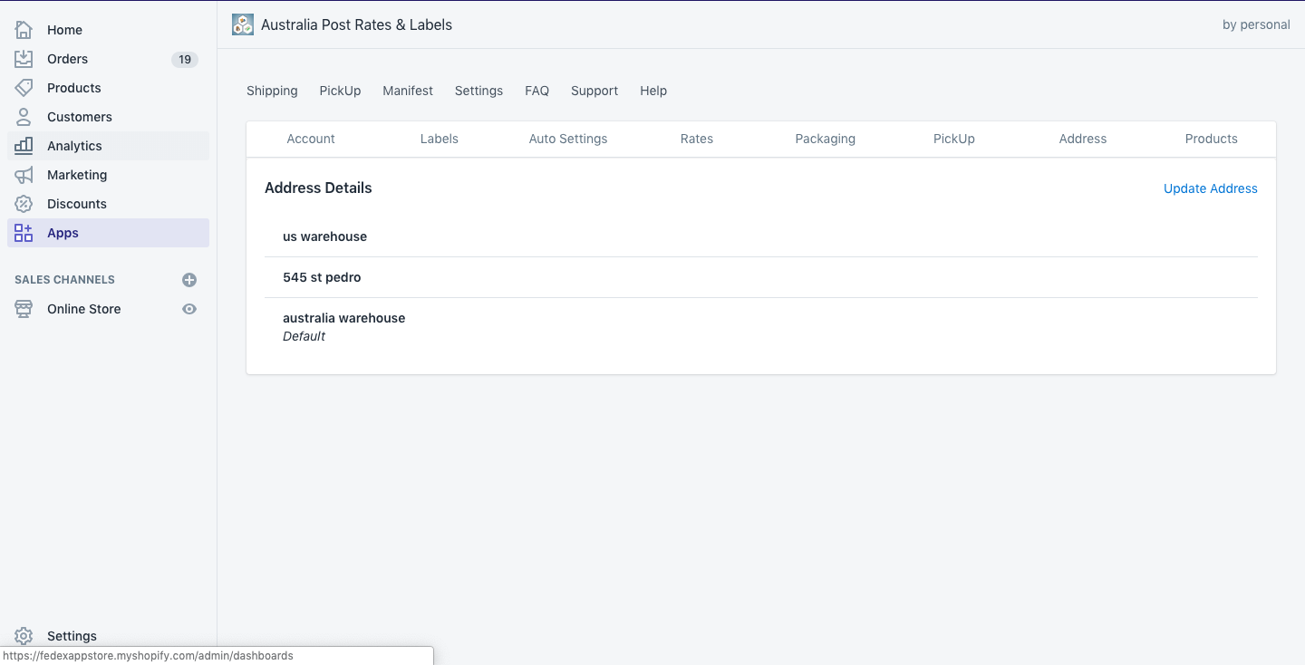Screen dimensions: 1305x665
Task: Switch to the Rates tab
Action: (697, 139)
